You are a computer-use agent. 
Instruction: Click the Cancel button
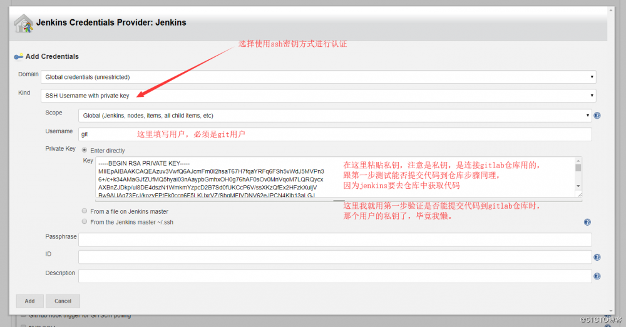(x=63, y=301)
